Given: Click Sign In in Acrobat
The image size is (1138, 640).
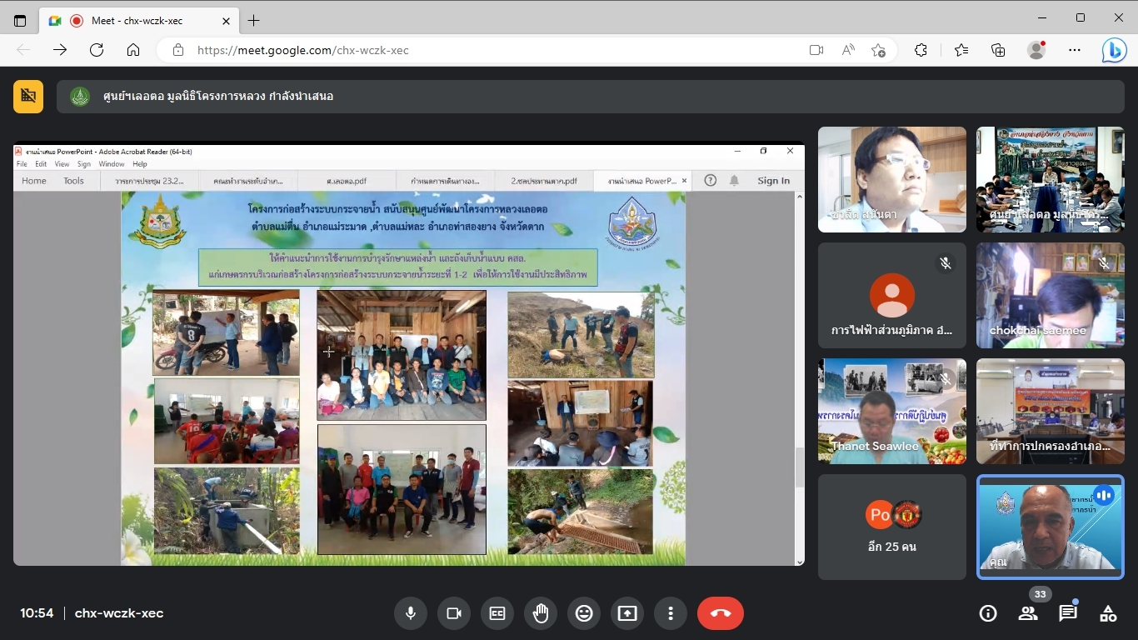Looking at the screenshot, I should click(774, 181).
